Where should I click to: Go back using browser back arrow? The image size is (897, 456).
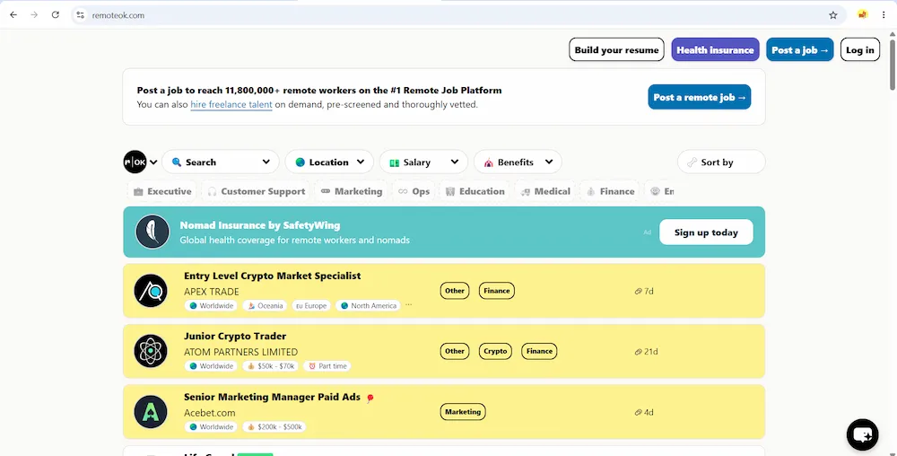[x=13, y=15]
